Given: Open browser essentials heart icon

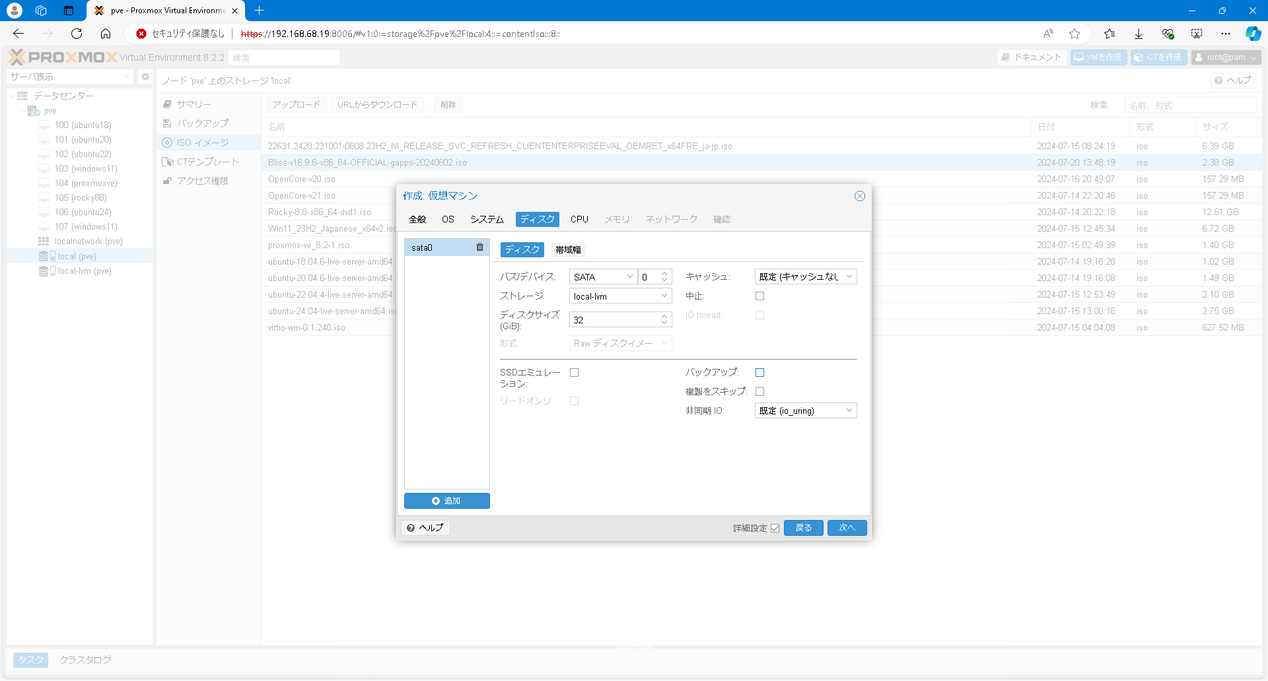Looking at the screenshot, I should click(x=1168, y=34).
